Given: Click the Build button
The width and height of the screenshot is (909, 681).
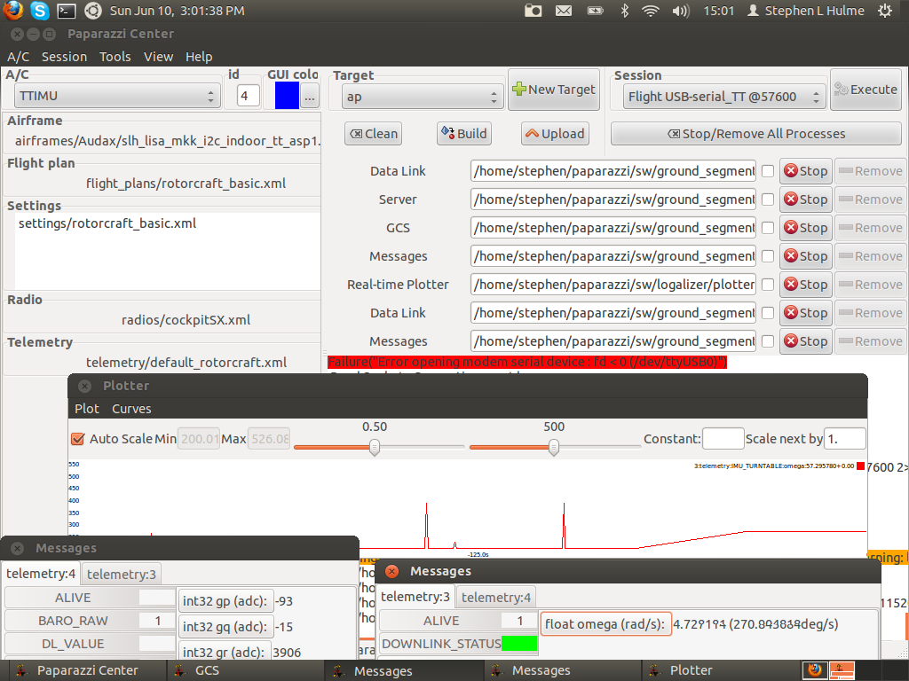Looking at the screenshot, I should [463, 134].
